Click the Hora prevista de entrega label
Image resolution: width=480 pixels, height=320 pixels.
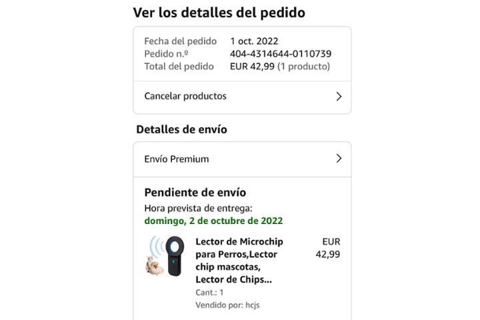pos(199,208)
